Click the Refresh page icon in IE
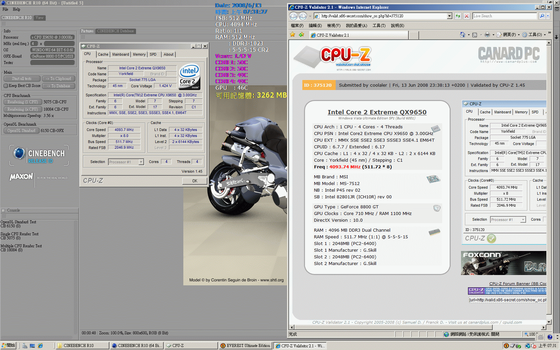This screenshot has width=560, height=350. click(458, 16)
